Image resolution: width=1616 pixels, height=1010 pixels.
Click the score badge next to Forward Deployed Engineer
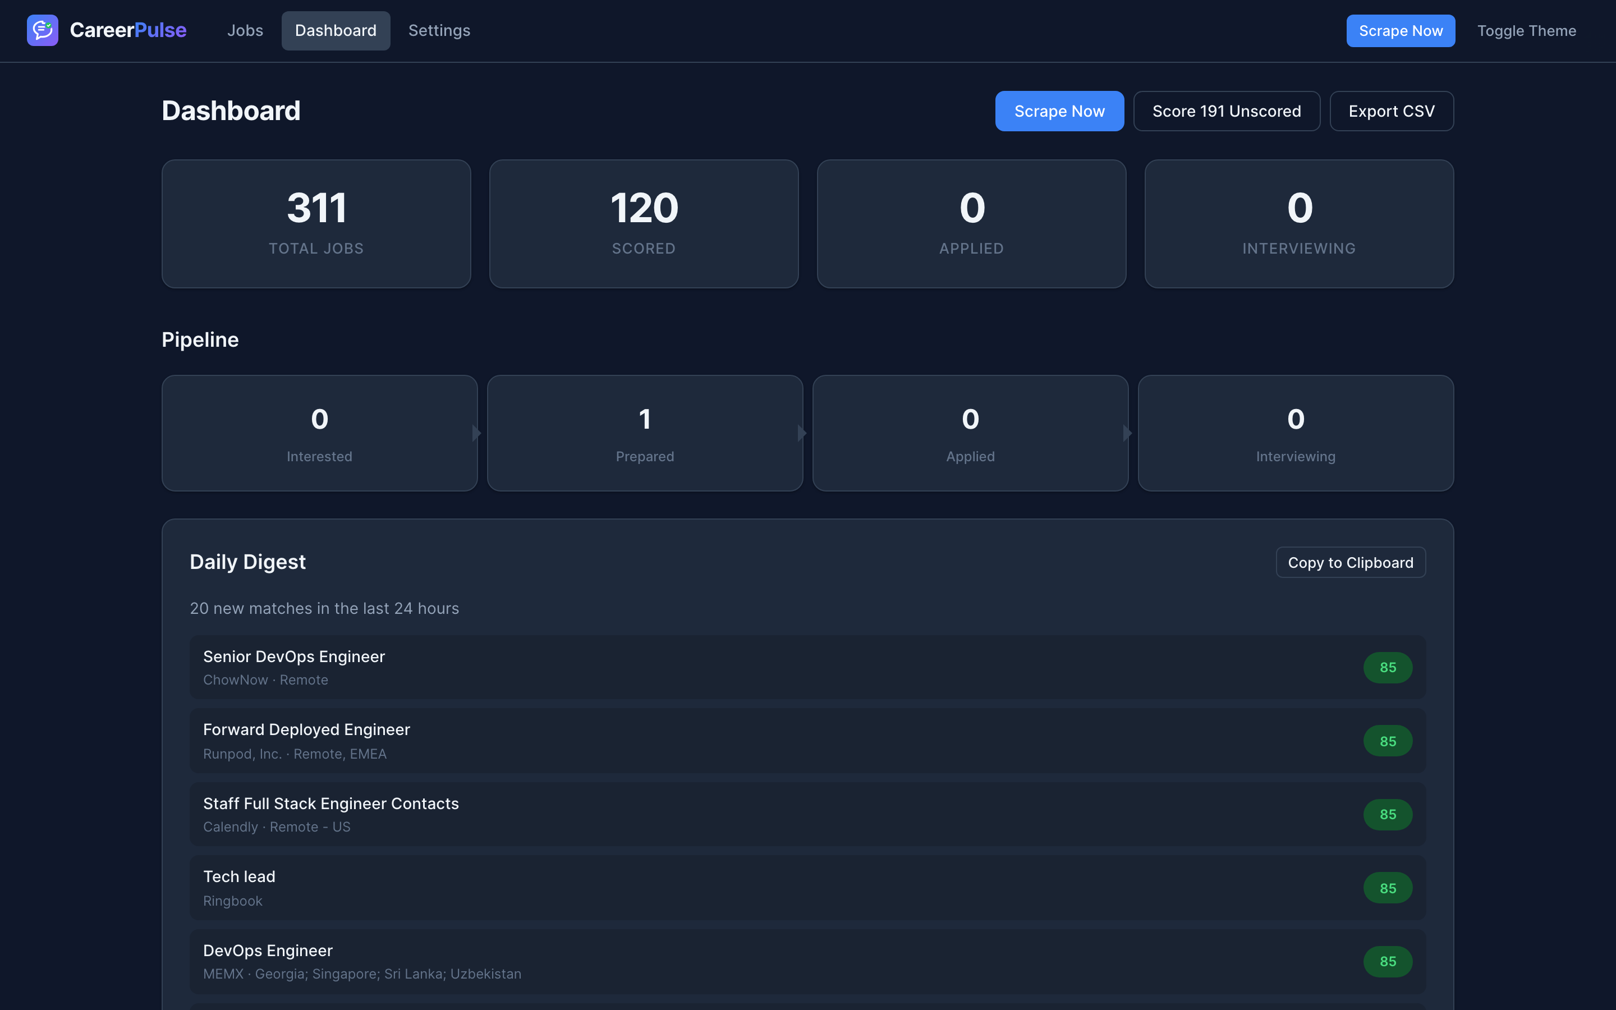[1388, 741]
